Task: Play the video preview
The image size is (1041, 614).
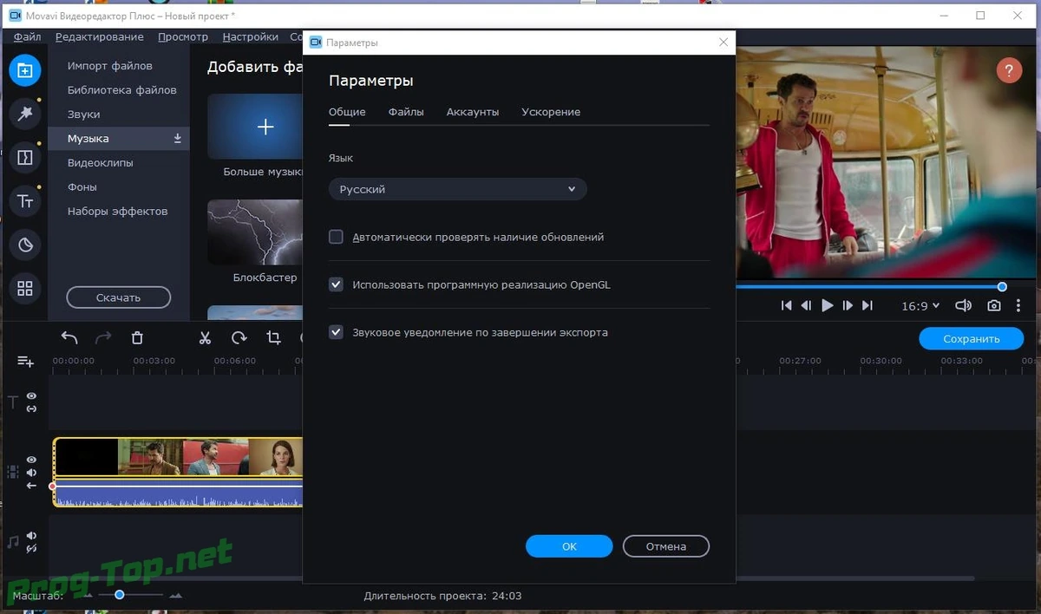Action: click(827, 306)
